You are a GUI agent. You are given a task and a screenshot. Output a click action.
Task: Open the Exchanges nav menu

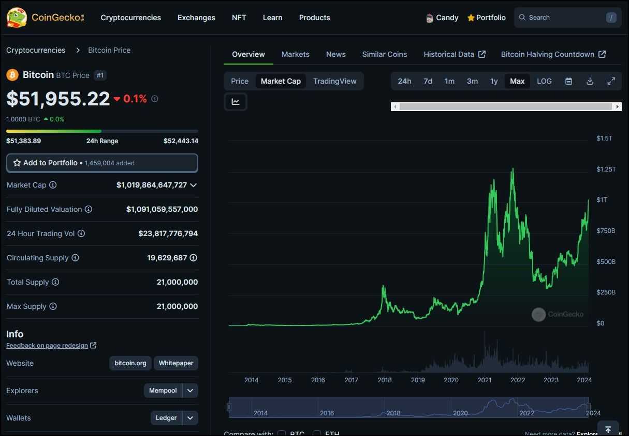(x=196, y=18)
